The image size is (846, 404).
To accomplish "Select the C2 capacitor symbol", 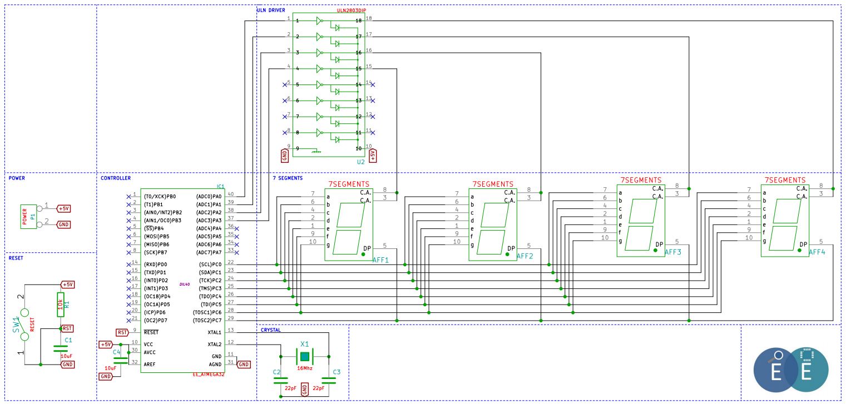I will tap(281, 381).
